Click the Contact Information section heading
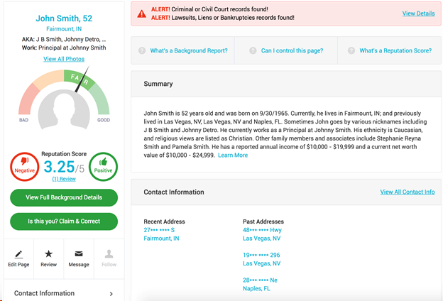443x301 pixels. coord(174,192)
